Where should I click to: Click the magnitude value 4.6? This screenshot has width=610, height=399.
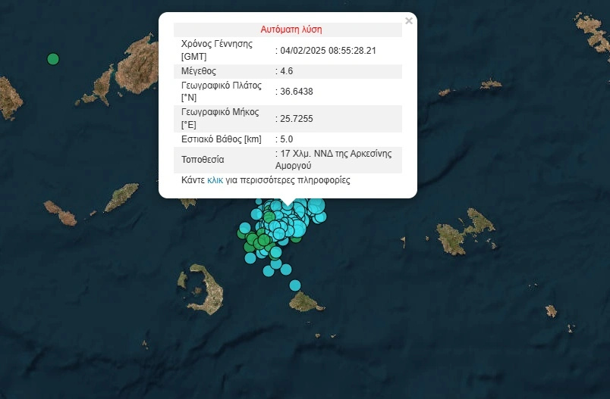pyautogui.click(x=287, y=71)
